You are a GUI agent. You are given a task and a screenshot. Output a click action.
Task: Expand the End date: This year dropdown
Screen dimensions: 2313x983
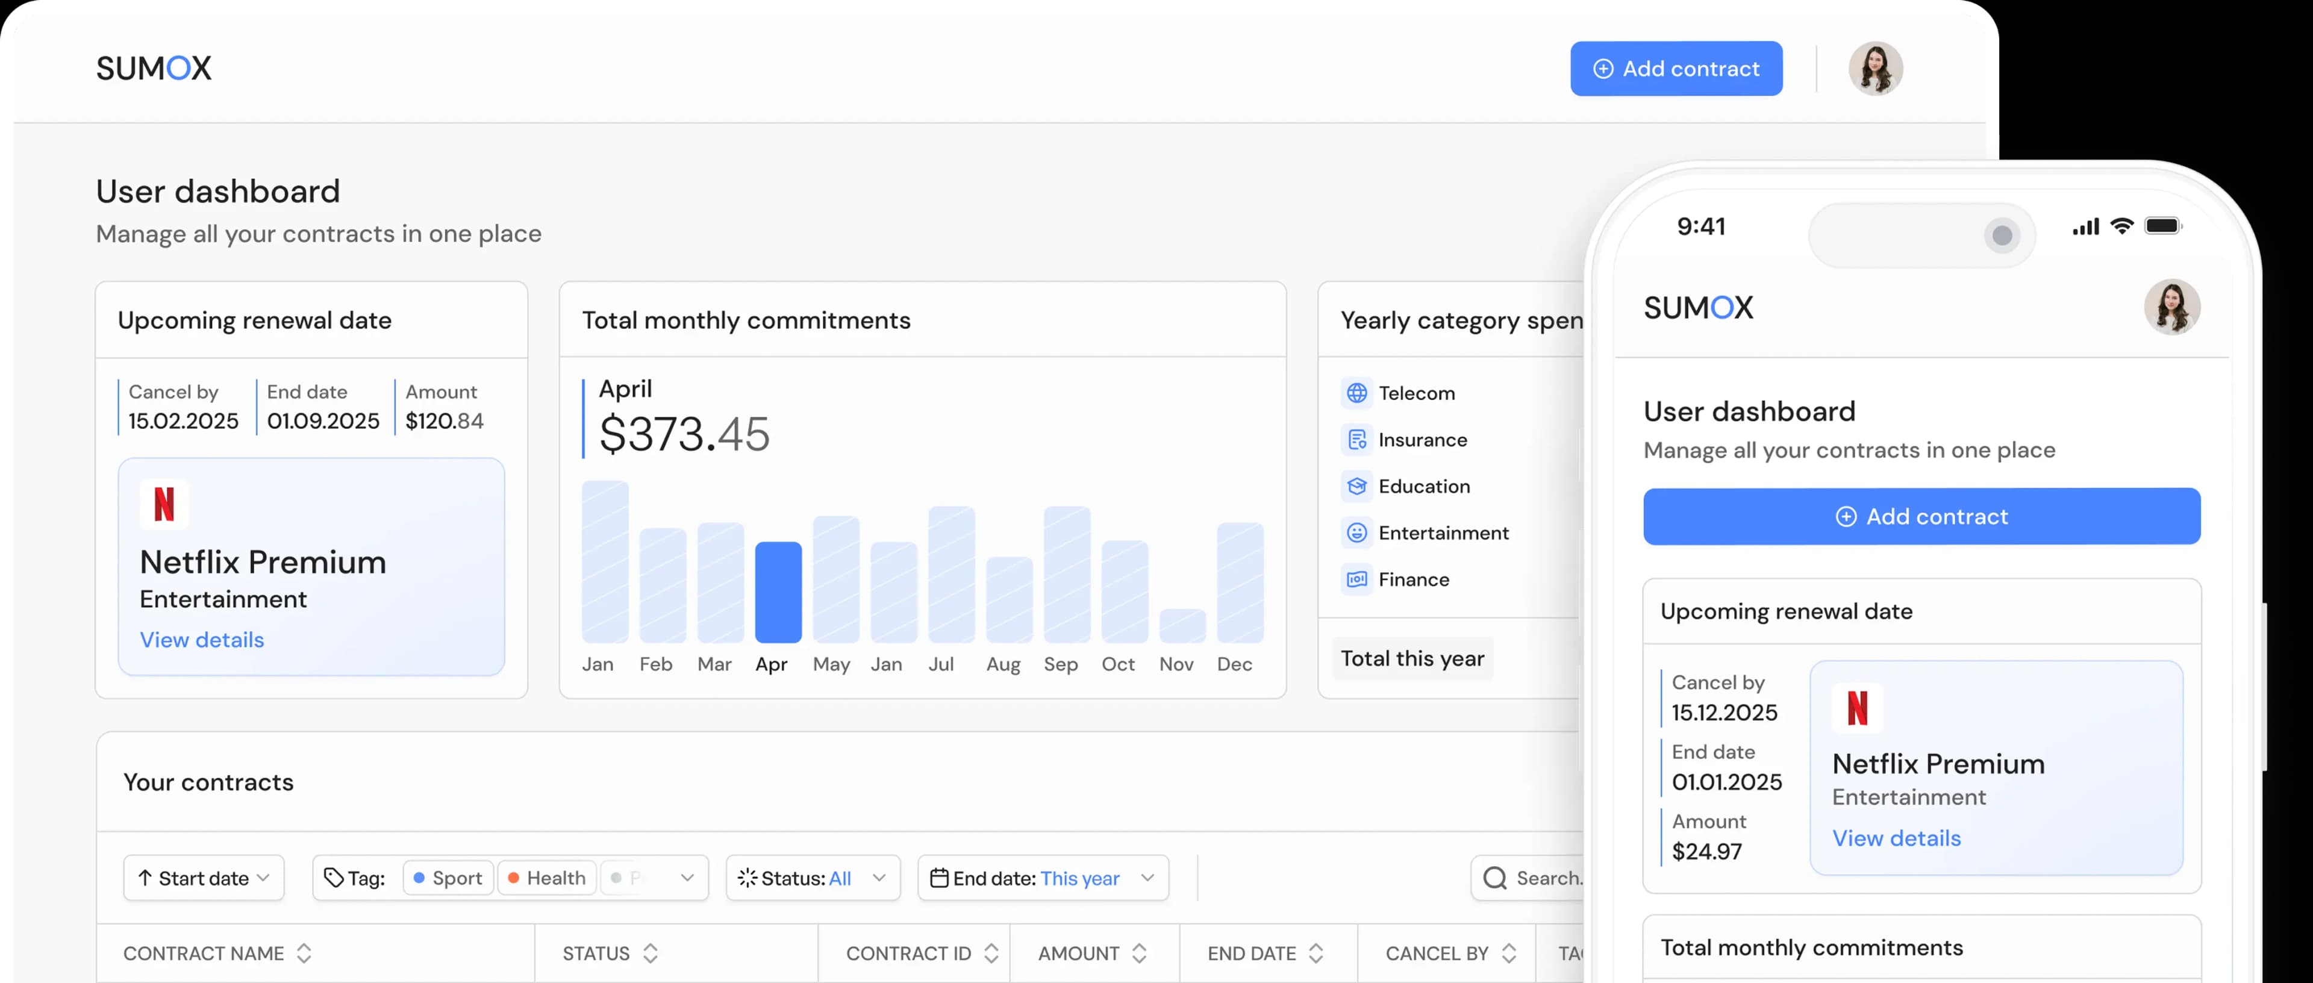click(x=1043, y=878)
